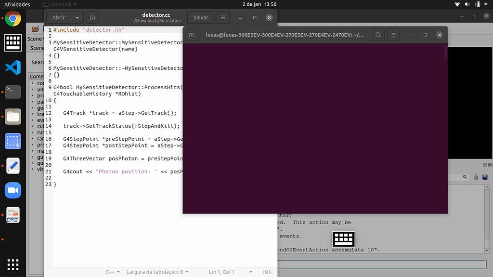Viewport: 493px width, 277px height.
Task: Click the terminal window scrollbar
Action: pos(446,52)
